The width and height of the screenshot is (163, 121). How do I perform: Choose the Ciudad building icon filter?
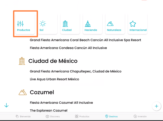pos(65,24)
